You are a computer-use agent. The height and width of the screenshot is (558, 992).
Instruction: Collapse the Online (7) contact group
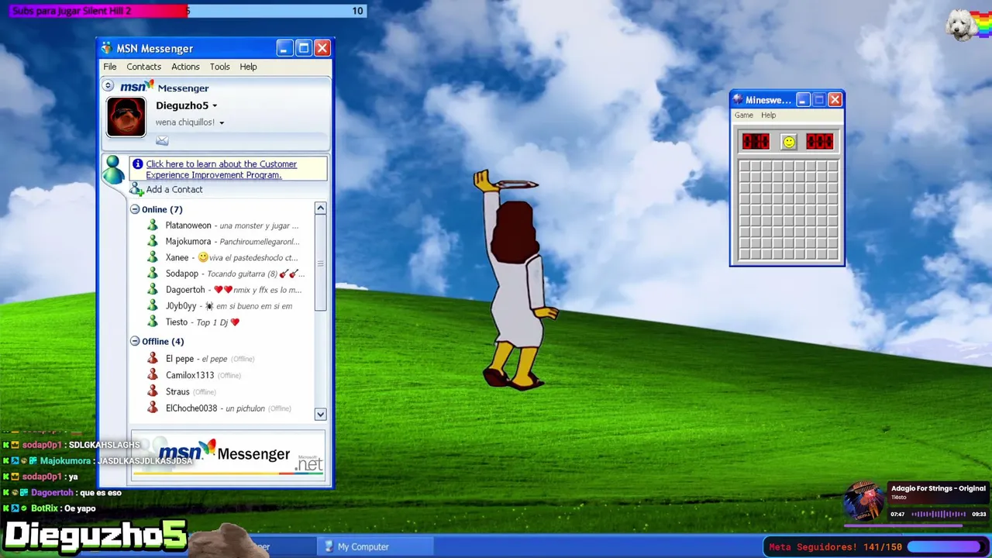[135, 209]
